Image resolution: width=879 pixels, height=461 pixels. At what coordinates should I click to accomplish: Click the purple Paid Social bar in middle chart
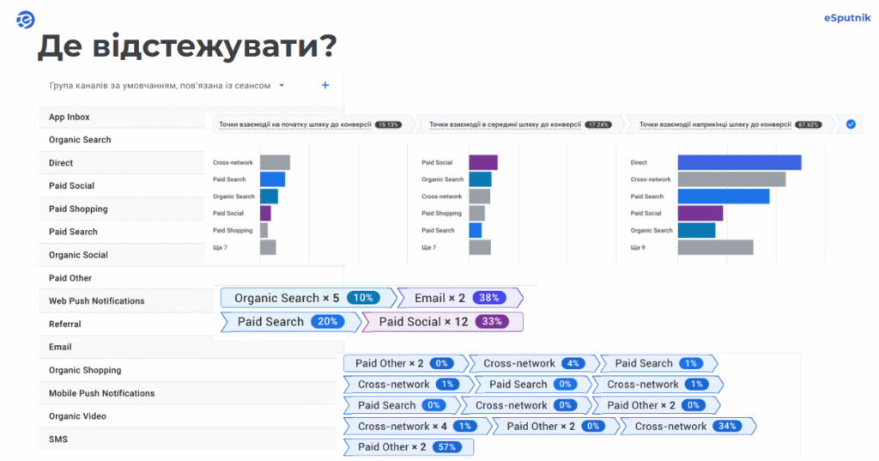click(483, 162)
